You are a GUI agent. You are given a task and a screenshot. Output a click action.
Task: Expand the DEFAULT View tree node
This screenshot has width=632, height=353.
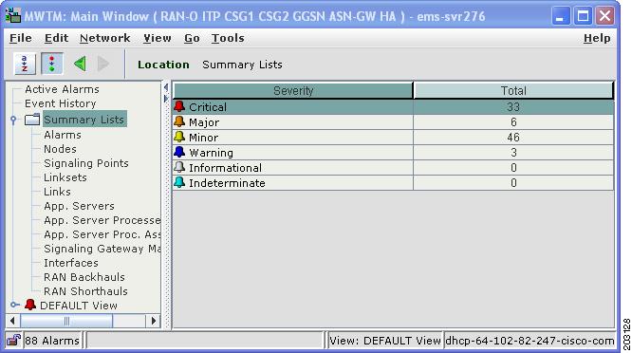coord(14,305)
